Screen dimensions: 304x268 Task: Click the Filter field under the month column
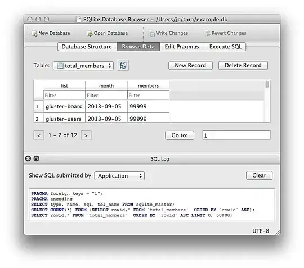pos(106,95)
